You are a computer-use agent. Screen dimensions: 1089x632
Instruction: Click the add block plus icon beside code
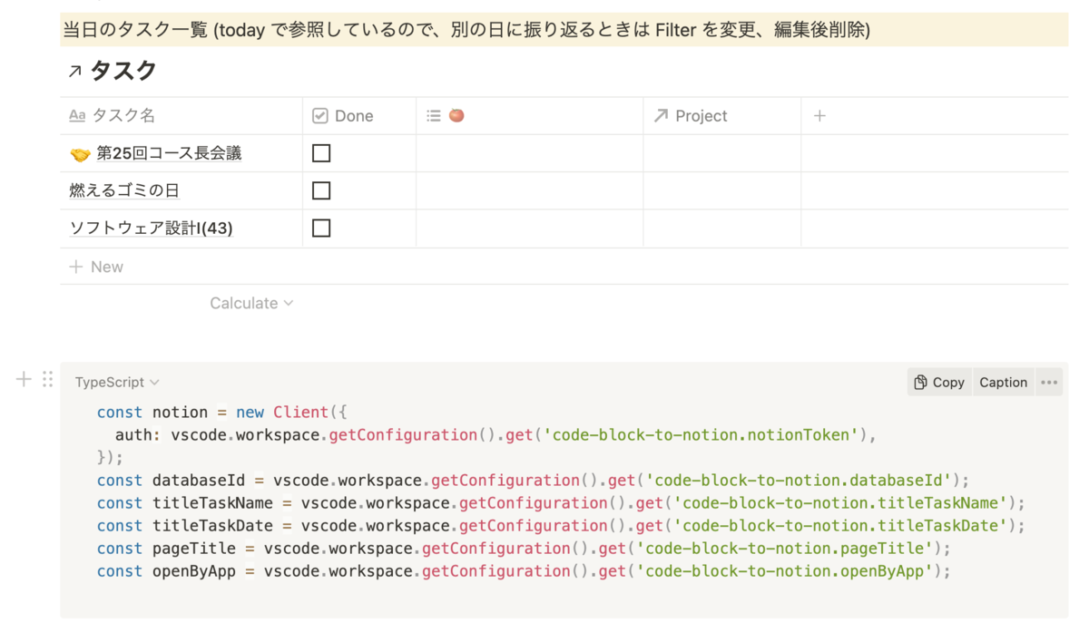(x=25, y=380)
